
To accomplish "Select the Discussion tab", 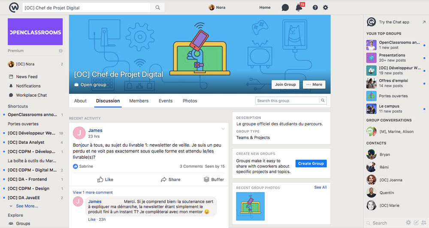I will coord(108,101).
